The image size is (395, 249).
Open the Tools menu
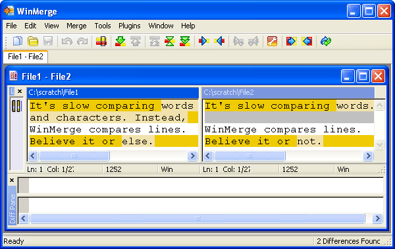pos(103,26)
